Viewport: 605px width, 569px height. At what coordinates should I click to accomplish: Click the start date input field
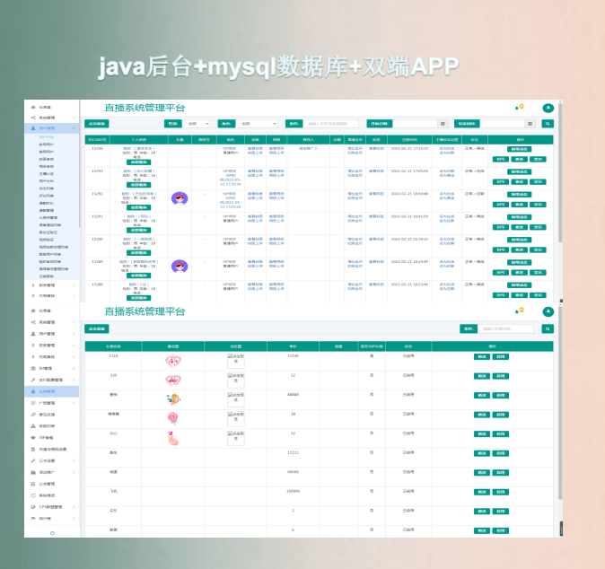(x=416, y=124)
